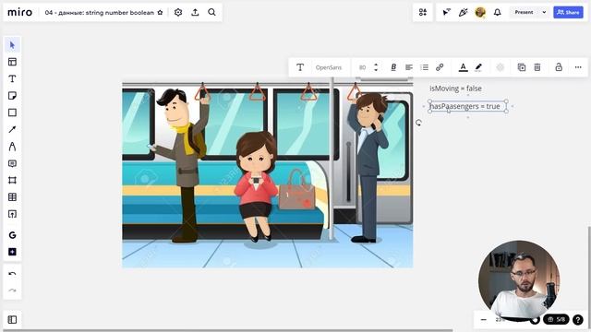The image size is (591, 332).
Task: Open the frame counter 5/8
Action: 556,320
